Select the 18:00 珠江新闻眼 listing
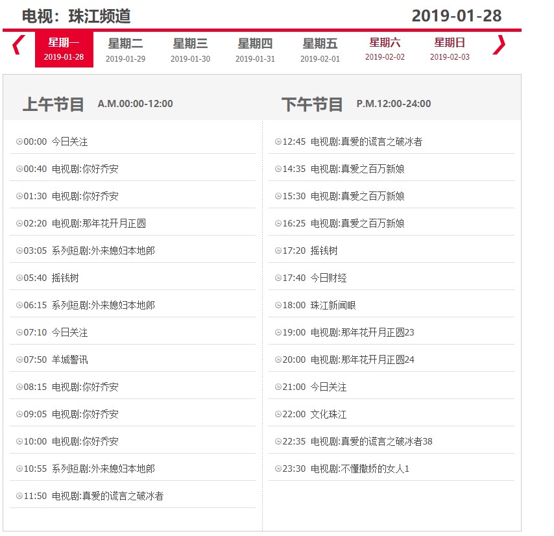Viewport: 554px width, 536px height. click(391, 305)
